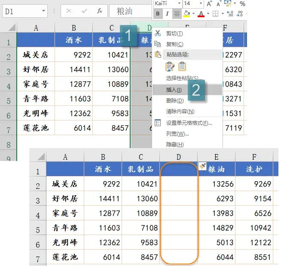Click the formula bar showing 粮油

[131, 11]
